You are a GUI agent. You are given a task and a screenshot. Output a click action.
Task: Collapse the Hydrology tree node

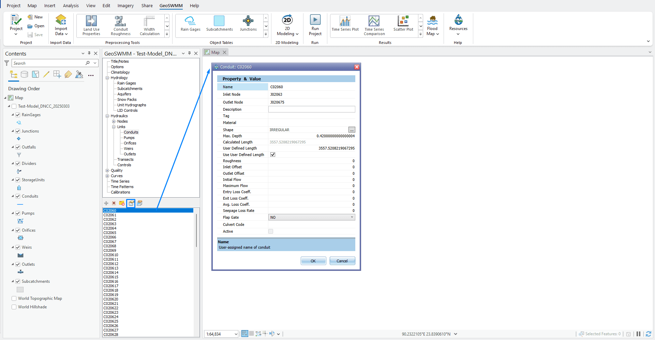pos(107,78)
